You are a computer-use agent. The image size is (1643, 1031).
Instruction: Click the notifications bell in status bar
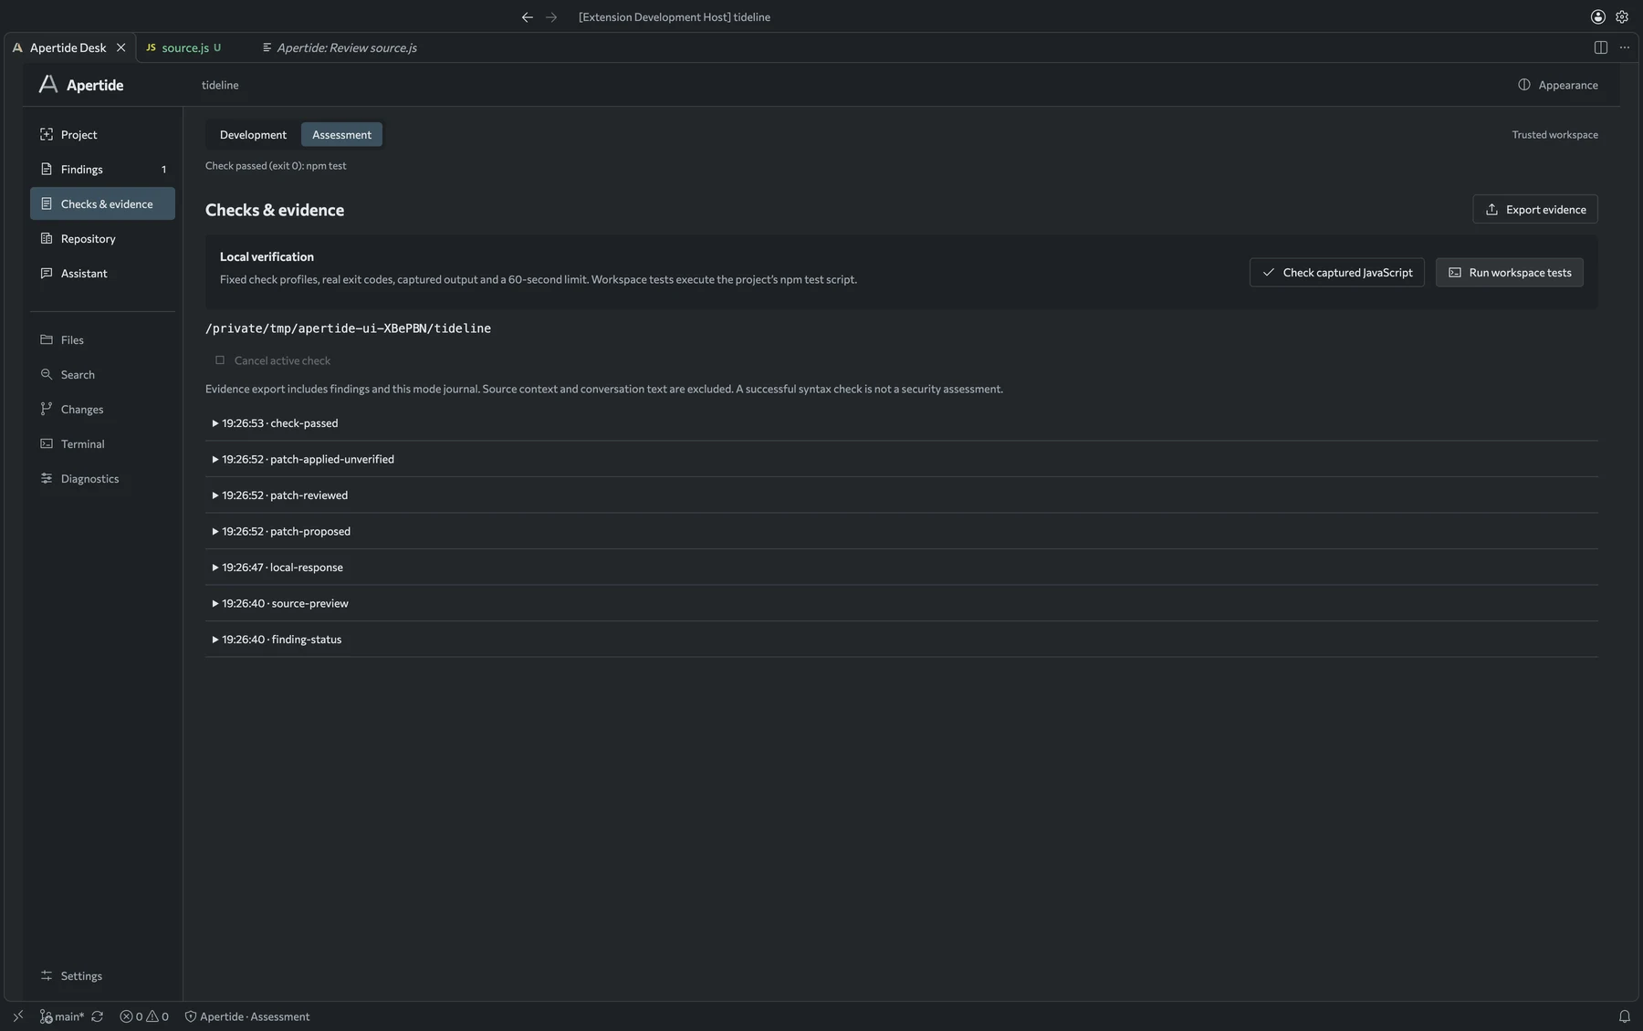tap(1625, 1016)
